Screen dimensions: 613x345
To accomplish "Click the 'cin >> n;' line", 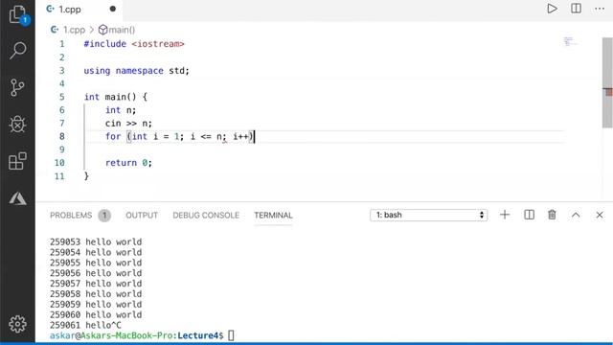I will pyautogui.click(x=128, y=124).
